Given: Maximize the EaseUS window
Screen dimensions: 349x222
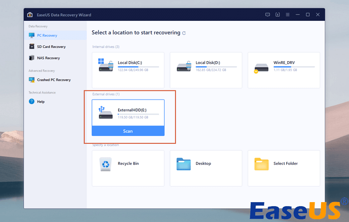Looking at the screenshot, I should point(308,14).
